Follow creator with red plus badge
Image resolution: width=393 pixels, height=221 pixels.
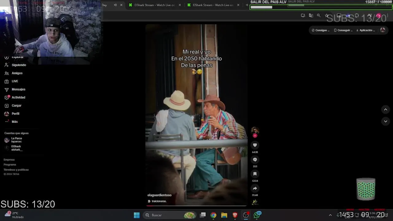click(255, 136)
